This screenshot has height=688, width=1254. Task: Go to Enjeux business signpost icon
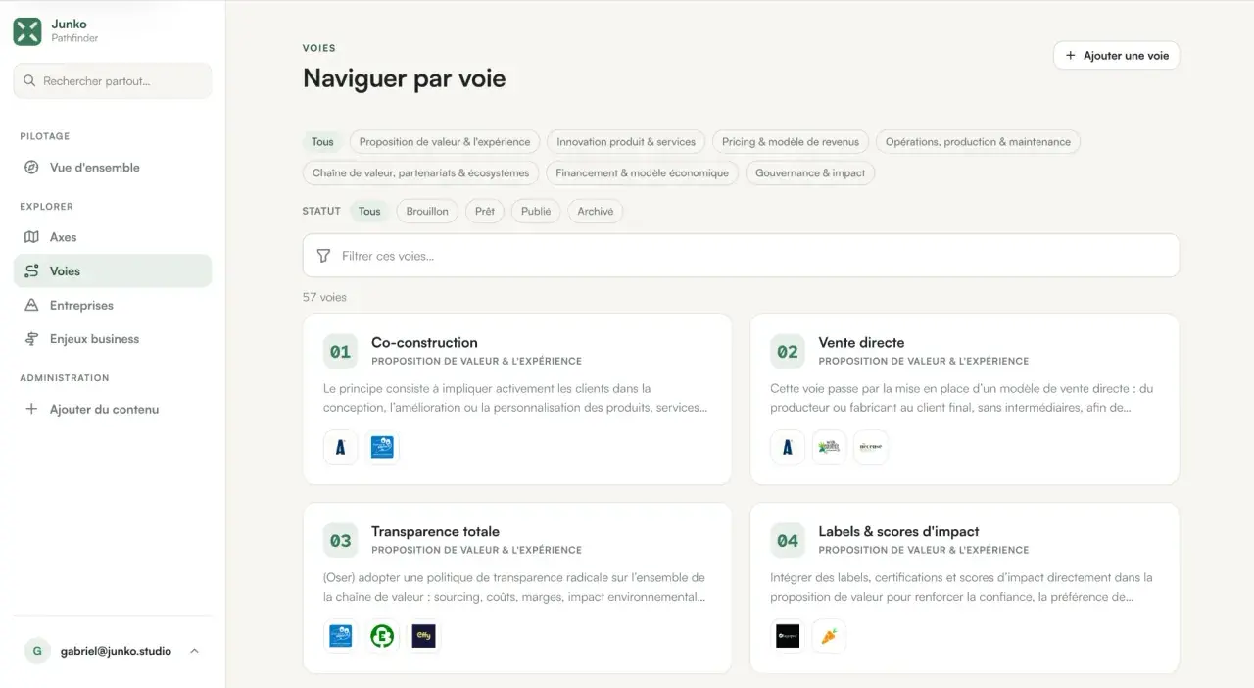coord(31,339)
